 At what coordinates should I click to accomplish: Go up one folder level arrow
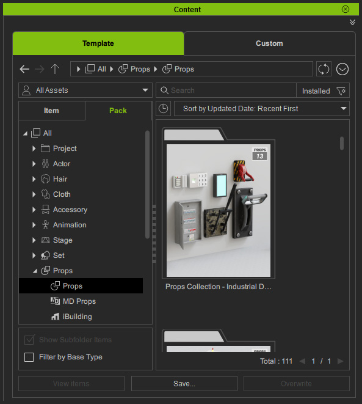click(55, 69)
